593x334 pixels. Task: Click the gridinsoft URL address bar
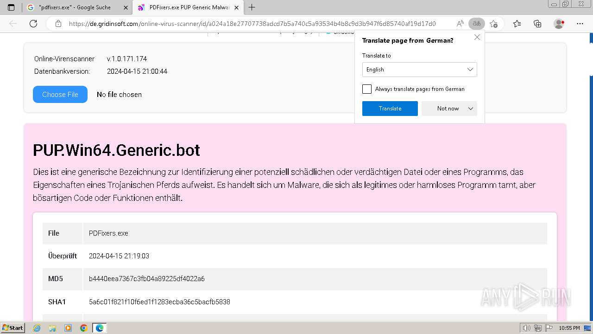pyautogui.click(x=252, y=24)
